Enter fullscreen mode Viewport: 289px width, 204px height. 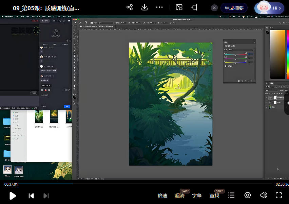(279, 195)
